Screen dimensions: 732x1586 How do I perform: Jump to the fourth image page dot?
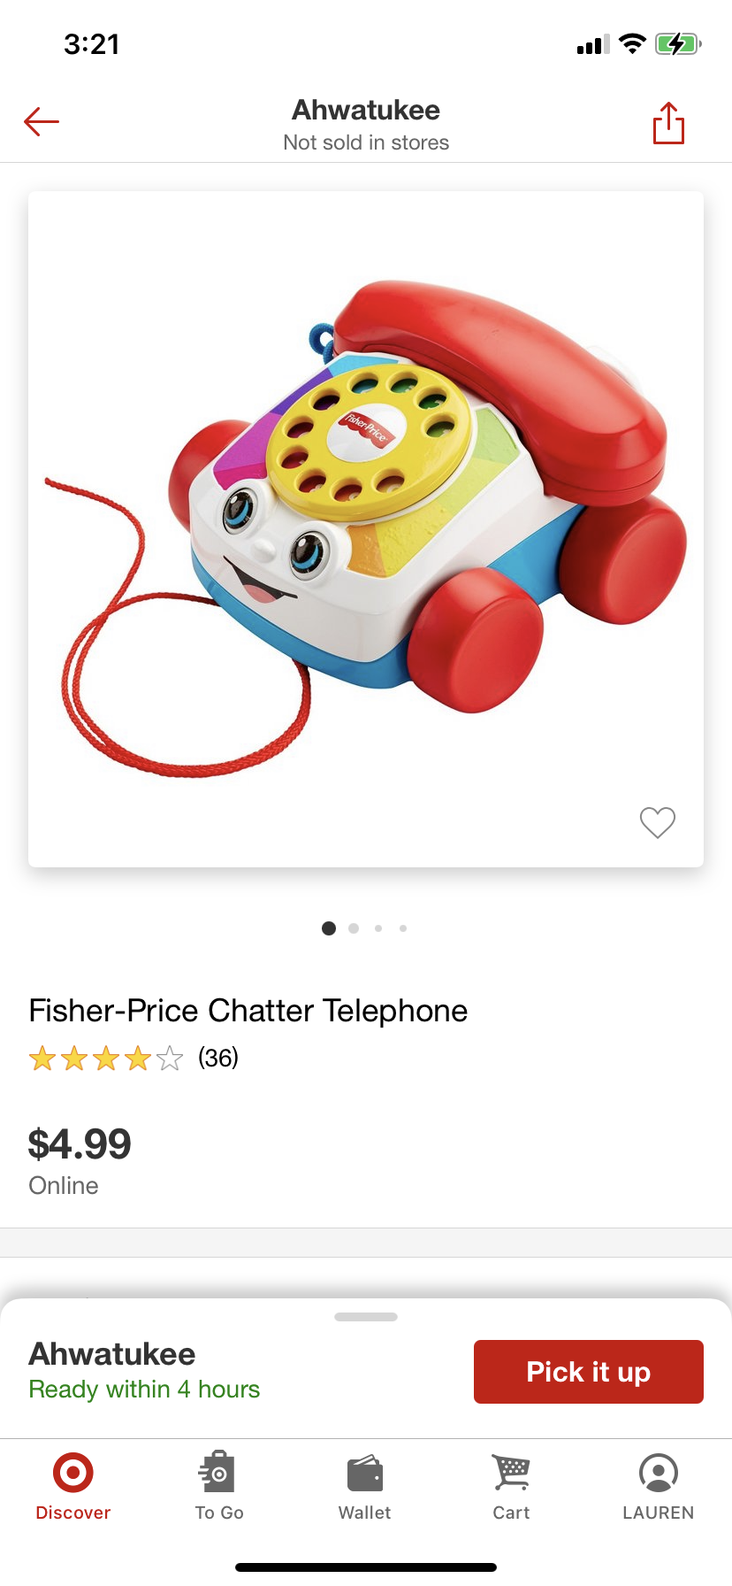point(403,928)
